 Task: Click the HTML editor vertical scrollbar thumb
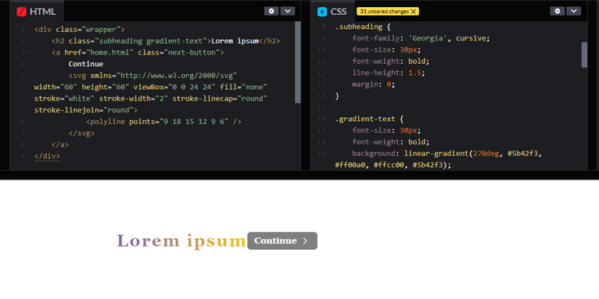(x=298, y=62)
